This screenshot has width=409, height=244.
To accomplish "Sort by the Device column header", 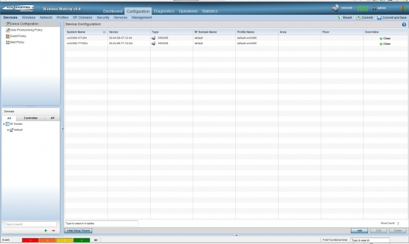I will pos(129,32).
